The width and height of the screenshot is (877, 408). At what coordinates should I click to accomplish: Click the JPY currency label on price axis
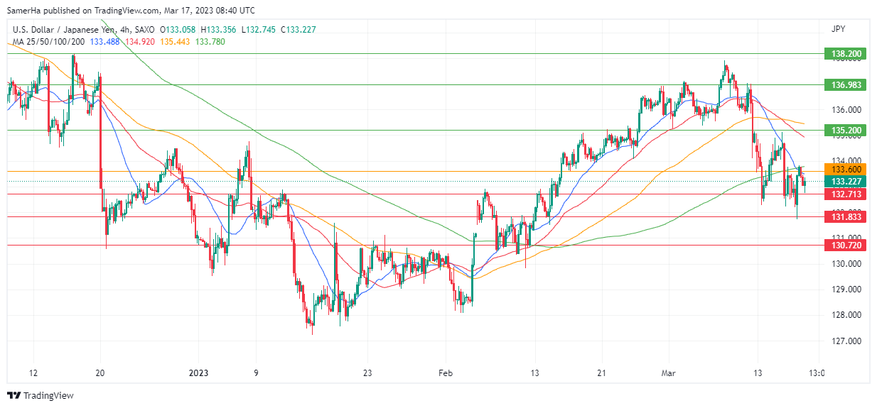838,29
